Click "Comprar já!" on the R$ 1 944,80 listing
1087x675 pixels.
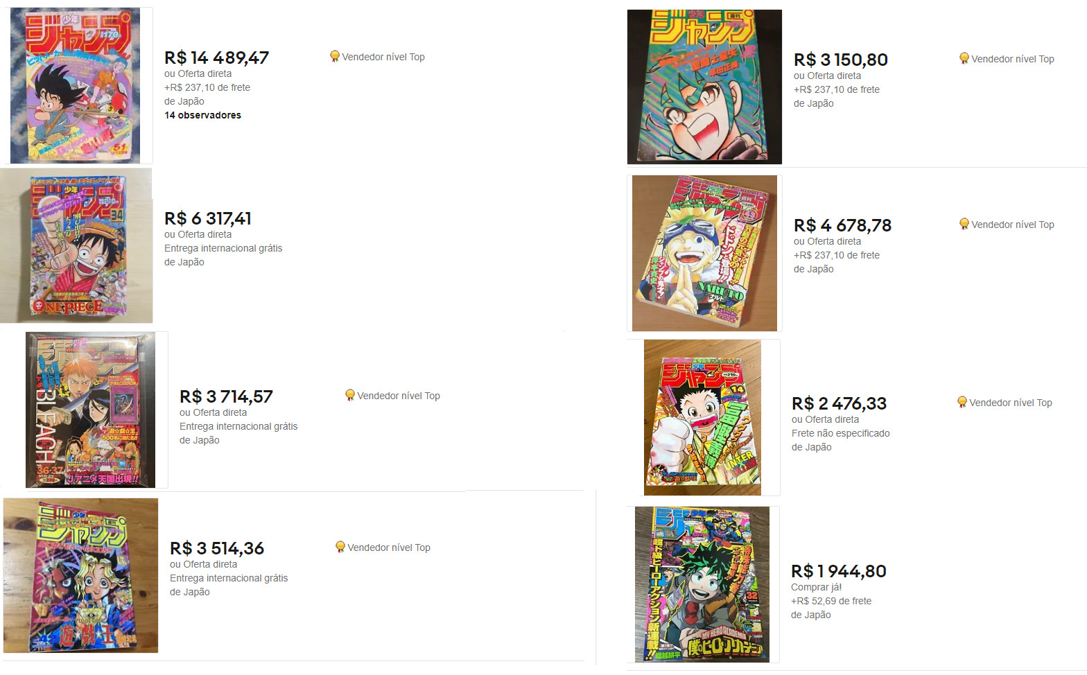pyautogui.click(x=817, y=587)
